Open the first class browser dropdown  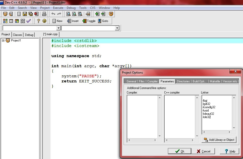coord(58,28)
